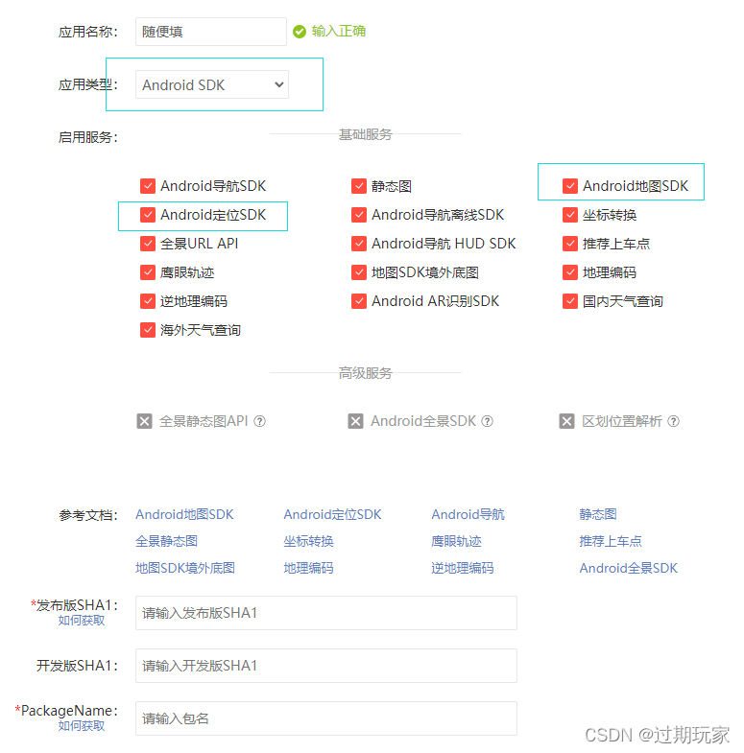This screenshot has height=753, width=744.
Task: Toggle the 国内天气查询 checkbox
Action: 570,301
